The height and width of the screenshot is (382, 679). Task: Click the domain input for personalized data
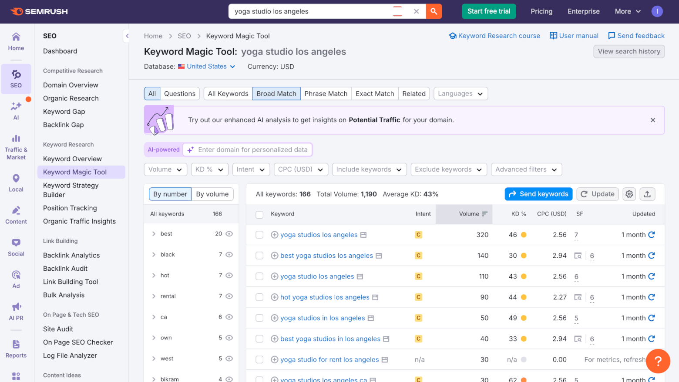pyautogui.click(x=247, y=149)
